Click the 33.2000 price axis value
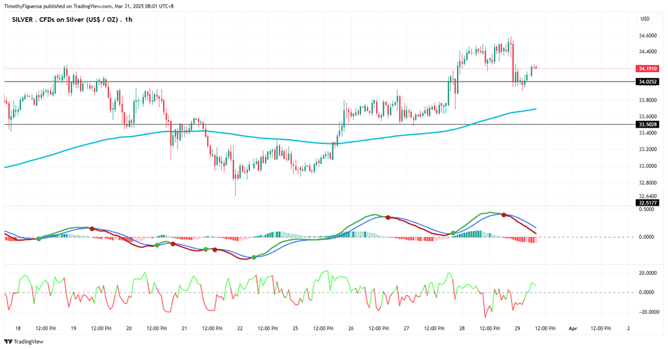 coord(647,149)
